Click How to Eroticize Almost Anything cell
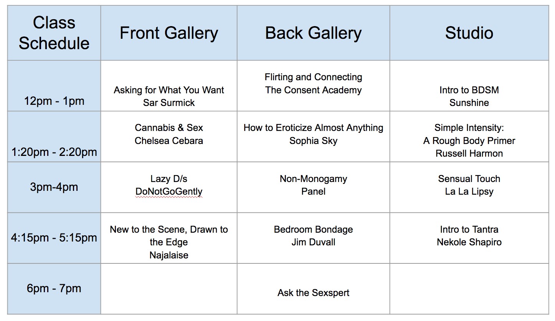Image resolution: width=555 pixels, height=321 pixels. (313, 134)
